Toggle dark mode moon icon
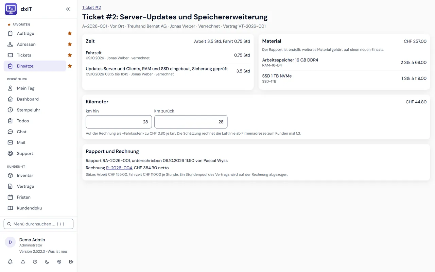Image resolution: width=435 pixels, height=272 pixels. (47, 262)
